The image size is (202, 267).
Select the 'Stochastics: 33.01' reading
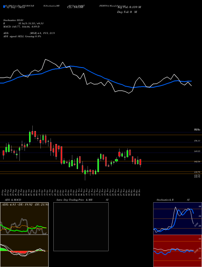click(13, 20)
